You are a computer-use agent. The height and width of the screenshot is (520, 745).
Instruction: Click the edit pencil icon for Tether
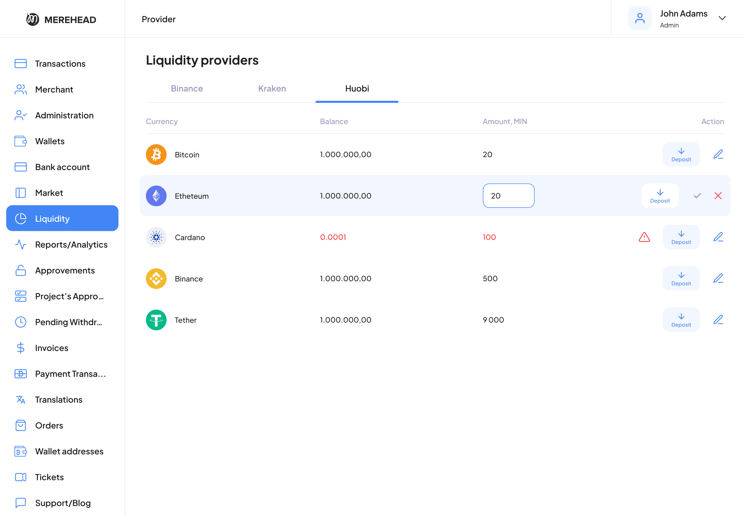[x=718, y=320]
